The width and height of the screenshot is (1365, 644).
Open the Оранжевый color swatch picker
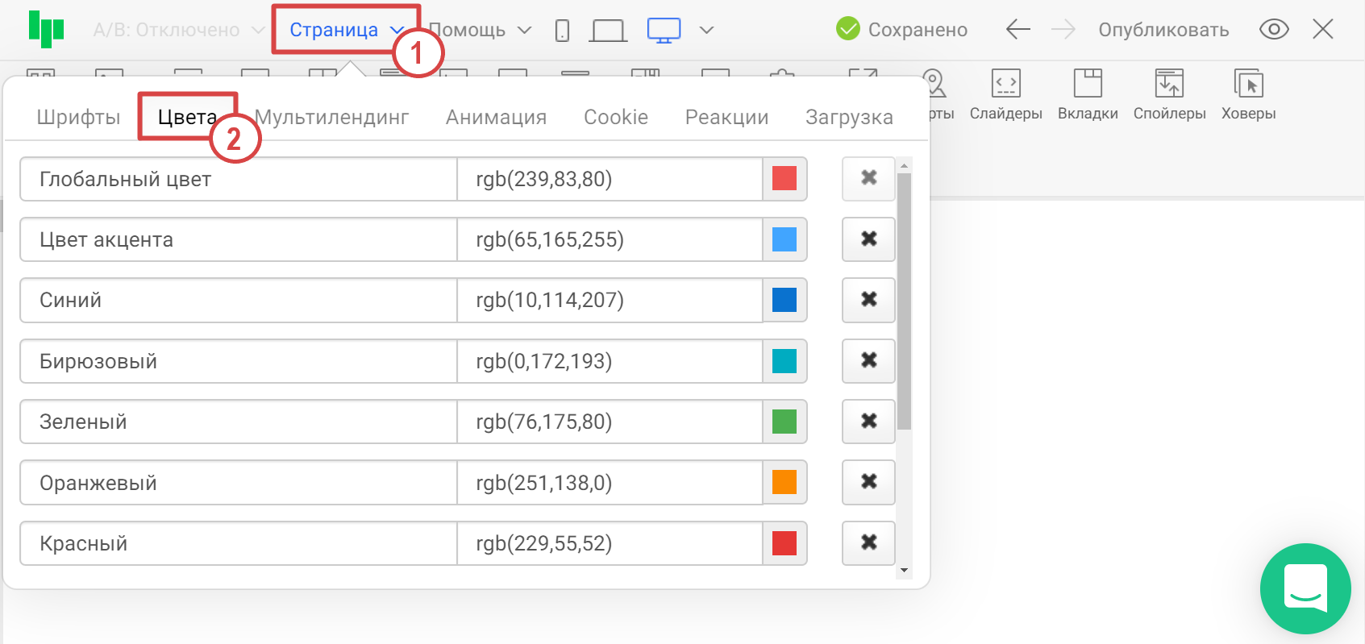[x=784, y=482]
